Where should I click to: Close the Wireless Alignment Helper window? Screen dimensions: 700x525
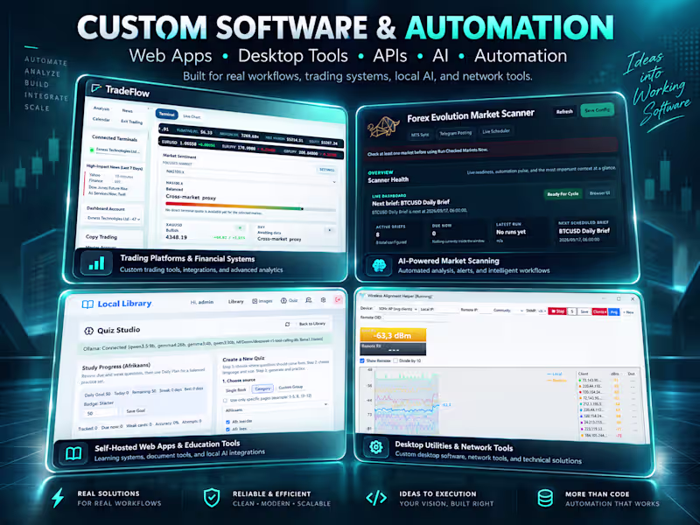633,298
